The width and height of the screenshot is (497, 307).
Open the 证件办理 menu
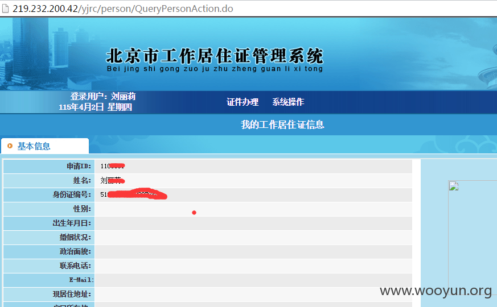243,102
